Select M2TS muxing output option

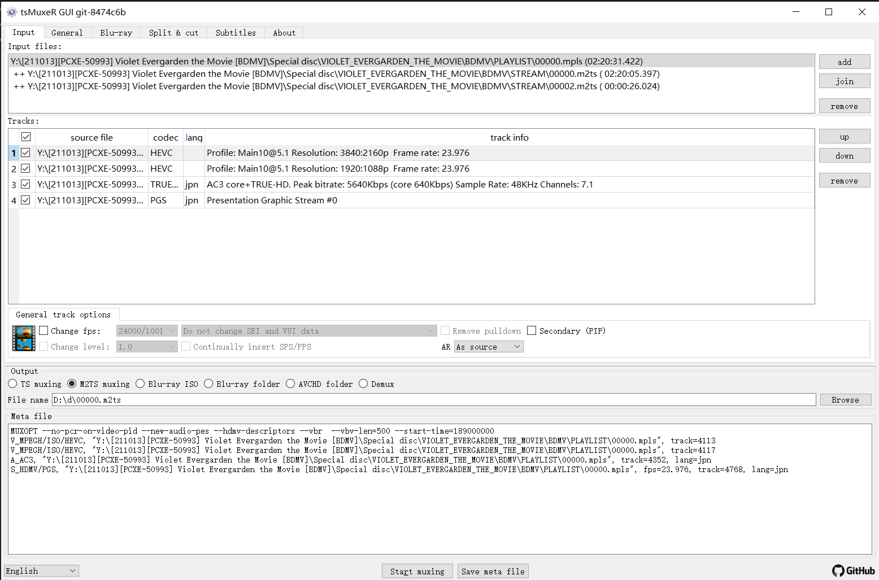click(72, 383)
